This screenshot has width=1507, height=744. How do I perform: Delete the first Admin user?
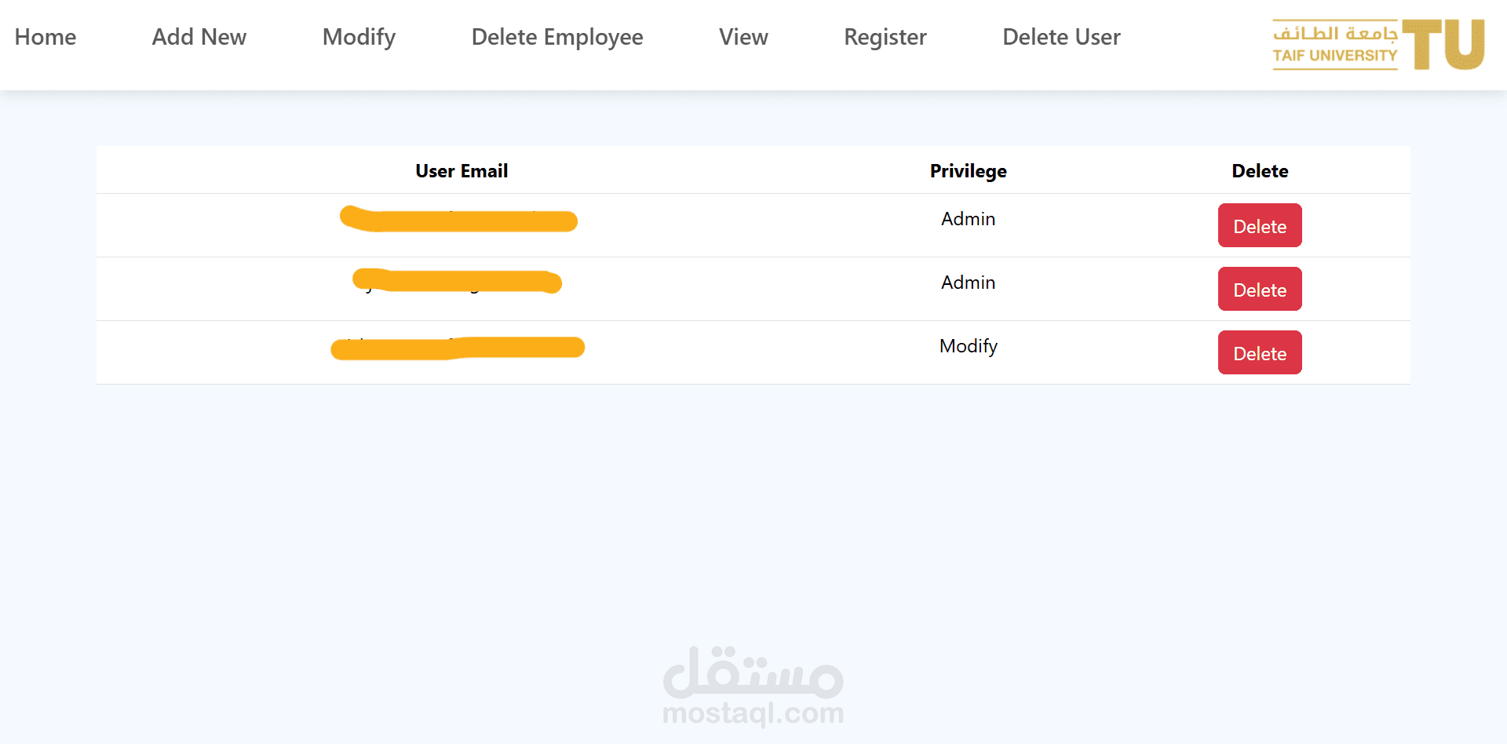tap(1260, 225)
